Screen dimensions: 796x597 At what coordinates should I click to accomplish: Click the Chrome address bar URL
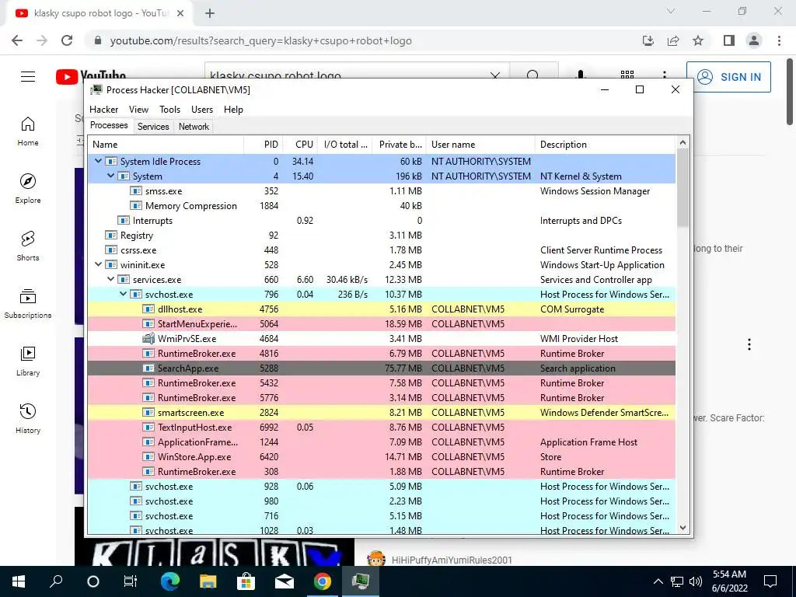(x=261, y=40)
